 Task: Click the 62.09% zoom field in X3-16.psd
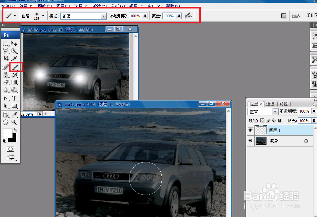pos(27,114)
